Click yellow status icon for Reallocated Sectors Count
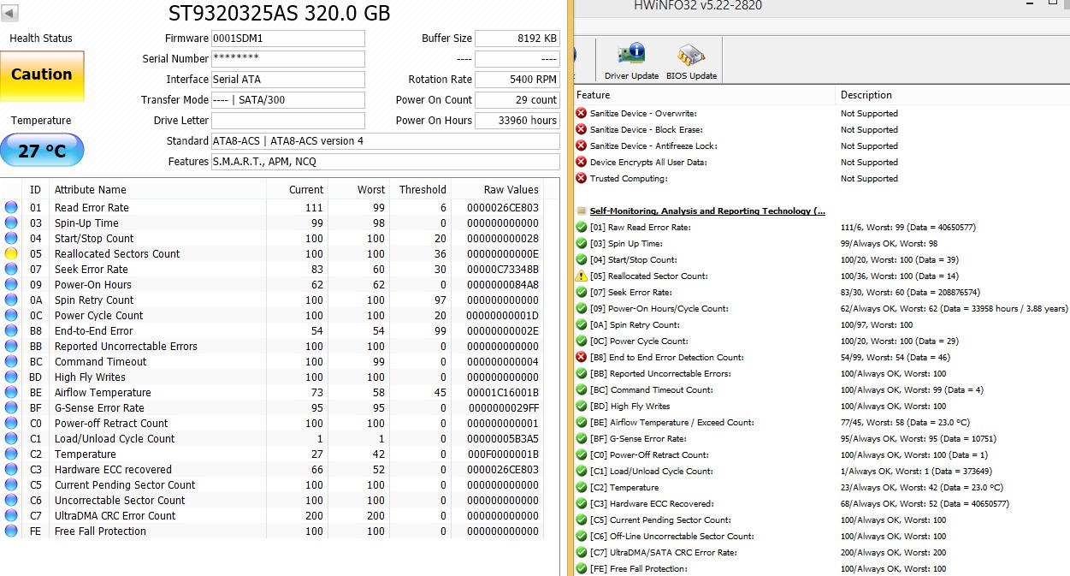1070x576 pixels. tap(11, 254)
